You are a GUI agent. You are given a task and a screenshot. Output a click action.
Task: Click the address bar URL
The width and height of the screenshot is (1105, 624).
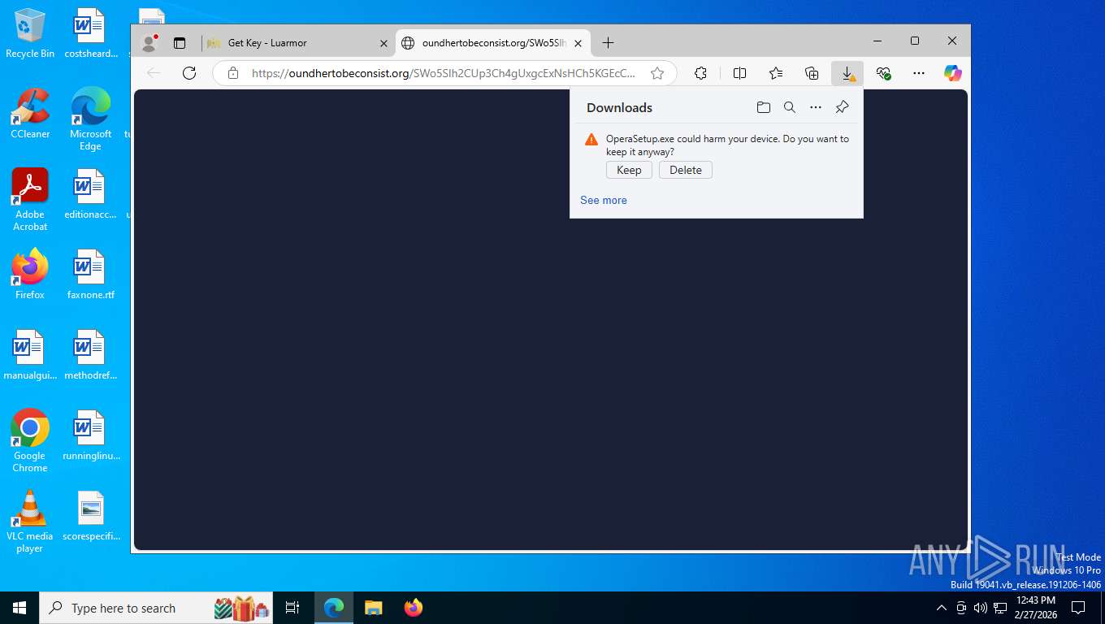click(x=444, y=73)
